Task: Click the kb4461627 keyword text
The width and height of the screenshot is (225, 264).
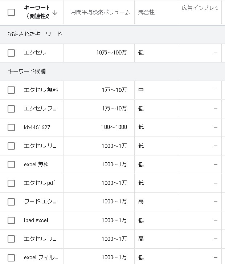Action: click(37, 127)
